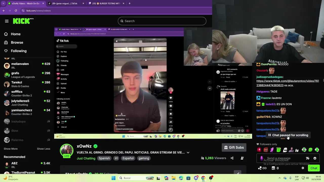Expand sidebar with Show More
This screenshot has width=324, height=182.
coord(11,149)
